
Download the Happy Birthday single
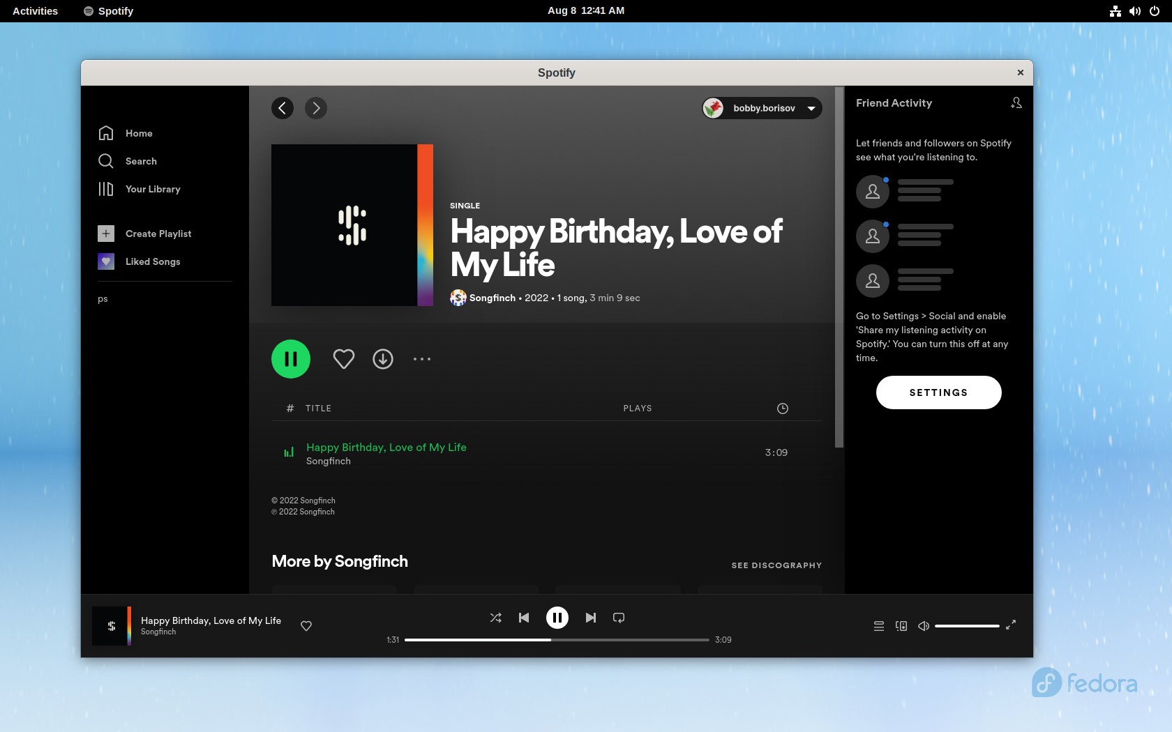click(382, 359)
